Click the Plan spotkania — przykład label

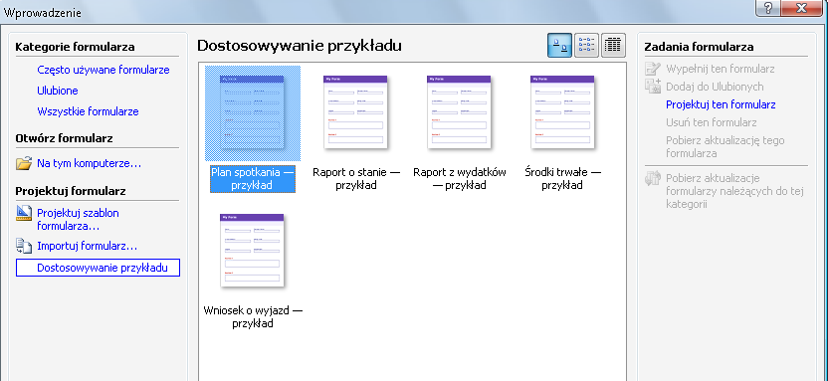click(253, 179)
